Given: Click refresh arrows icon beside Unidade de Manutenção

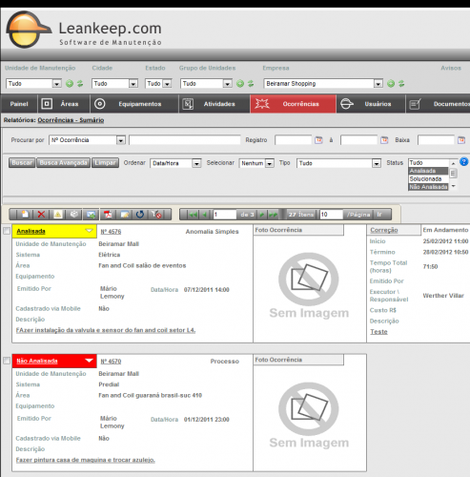Looking at the screenshot, I should (x=80, y=84).
